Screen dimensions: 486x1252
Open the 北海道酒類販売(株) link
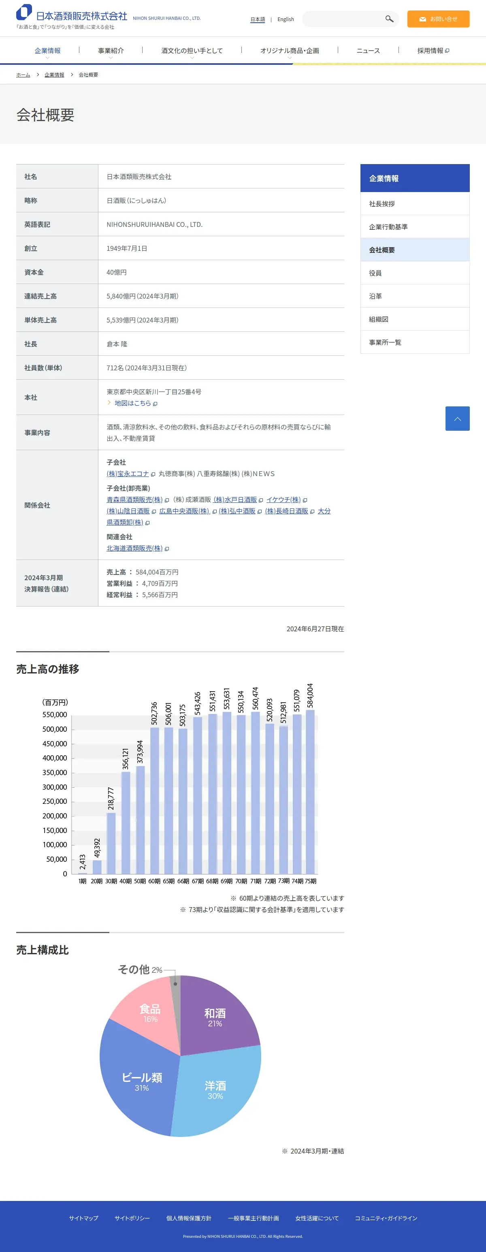[x=134, y=548]
